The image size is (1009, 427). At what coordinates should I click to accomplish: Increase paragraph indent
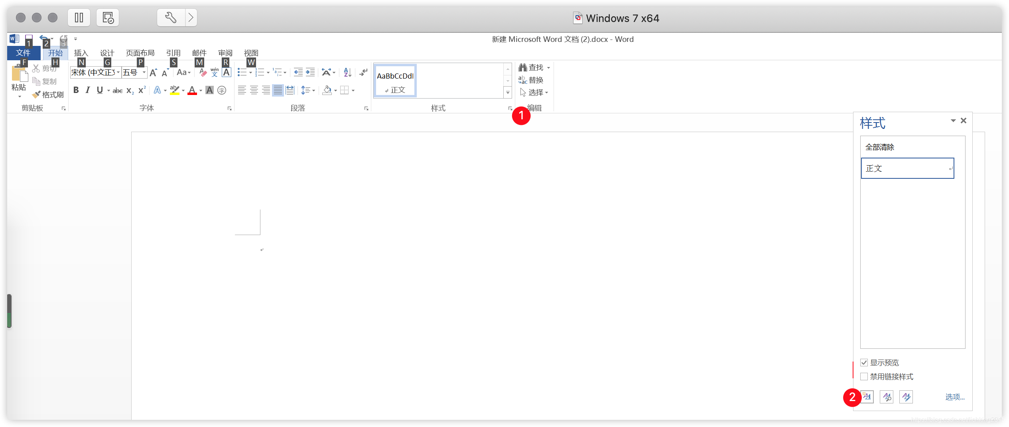click(x=310, y=72)
